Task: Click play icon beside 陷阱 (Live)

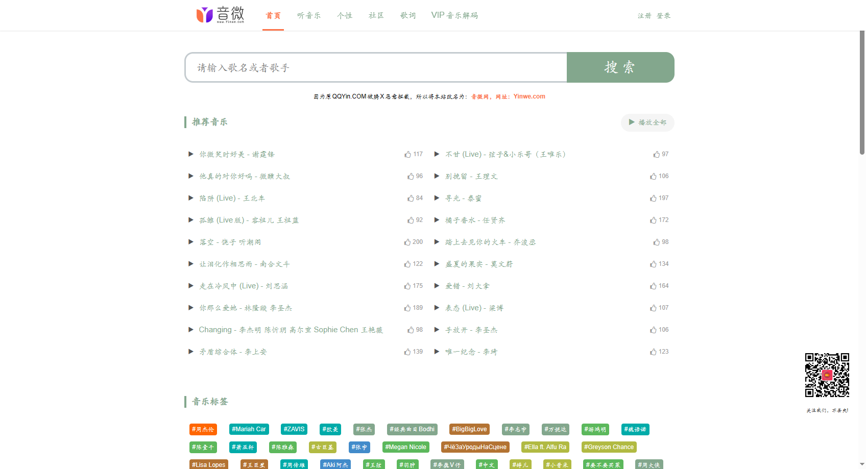Action: (x=191, y=198)
